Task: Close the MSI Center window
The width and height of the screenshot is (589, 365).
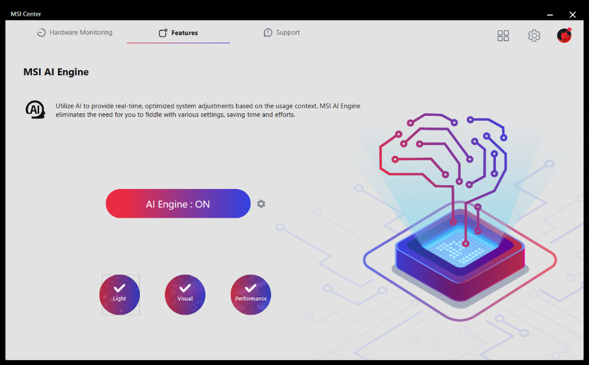Action: 573,14
